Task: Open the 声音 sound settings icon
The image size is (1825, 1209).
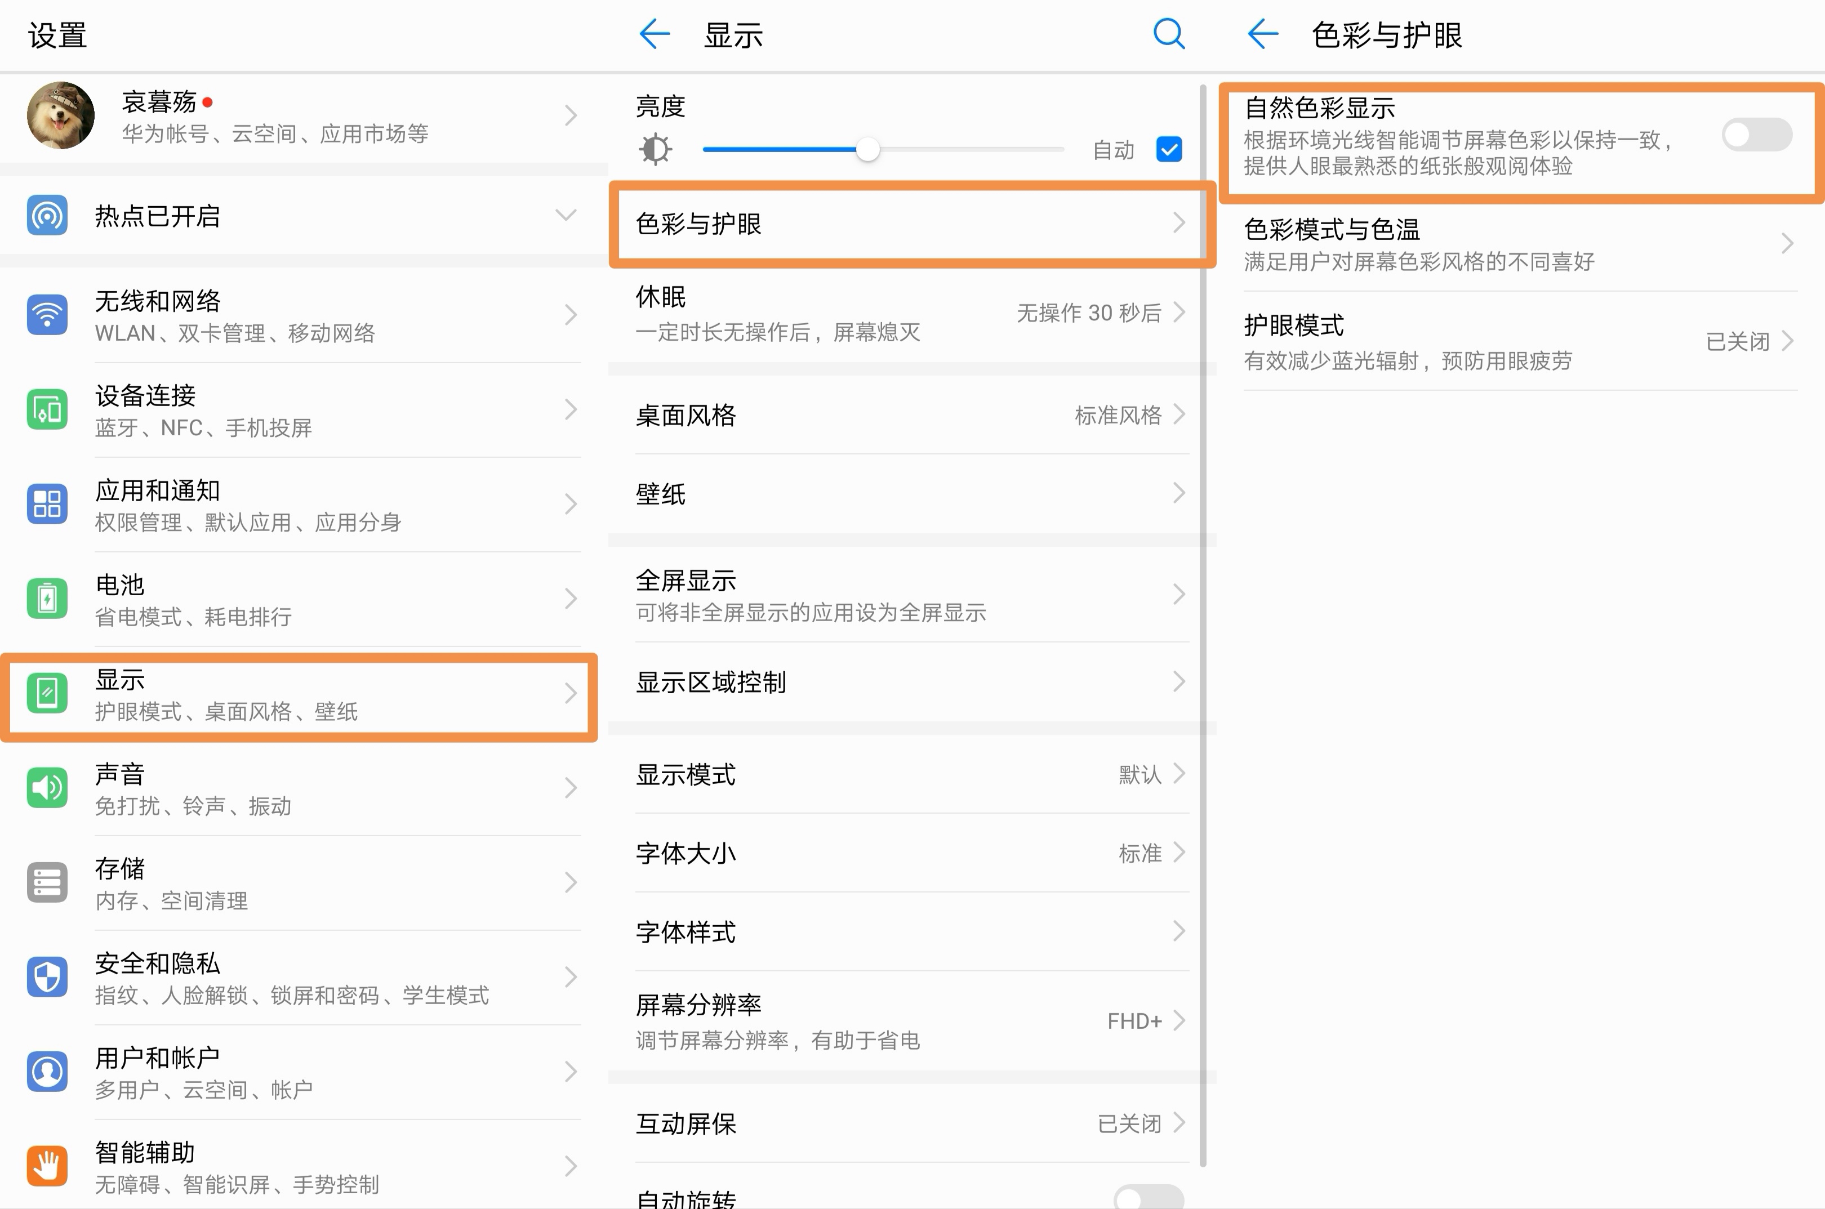Action: [x=47, y=787]
